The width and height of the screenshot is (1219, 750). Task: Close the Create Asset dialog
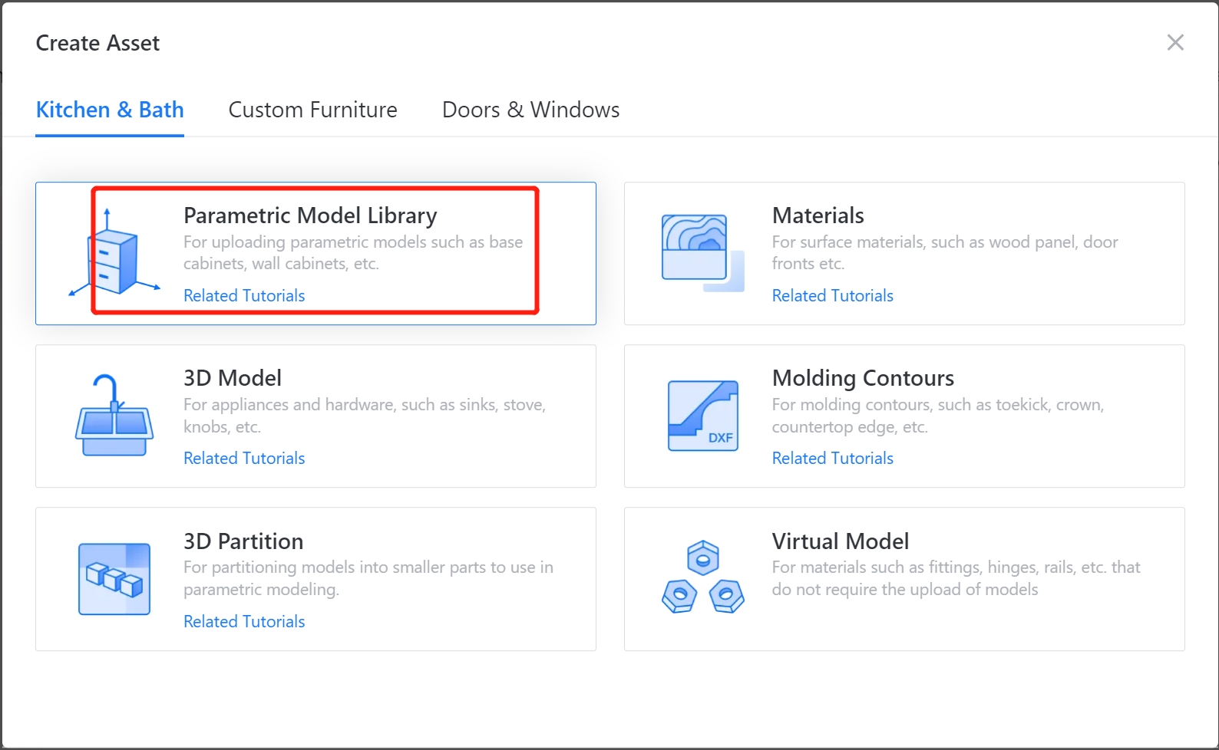pos(1174,43)
